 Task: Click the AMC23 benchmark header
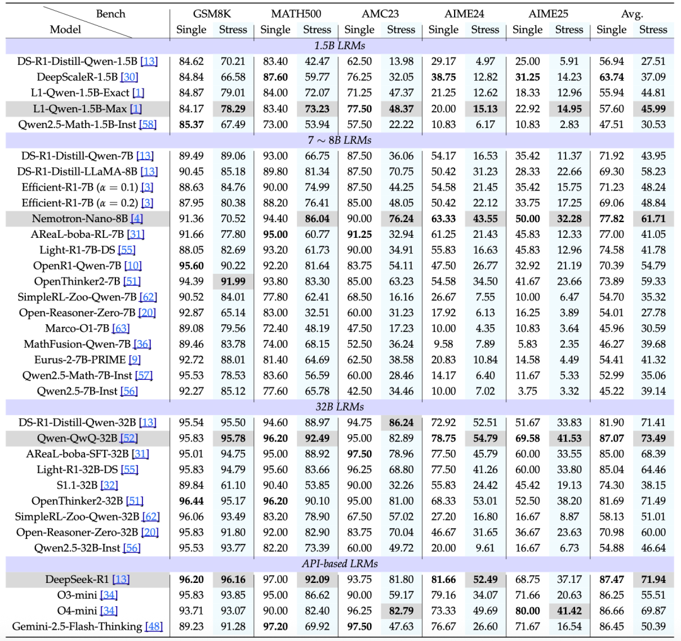coord(380,14)
